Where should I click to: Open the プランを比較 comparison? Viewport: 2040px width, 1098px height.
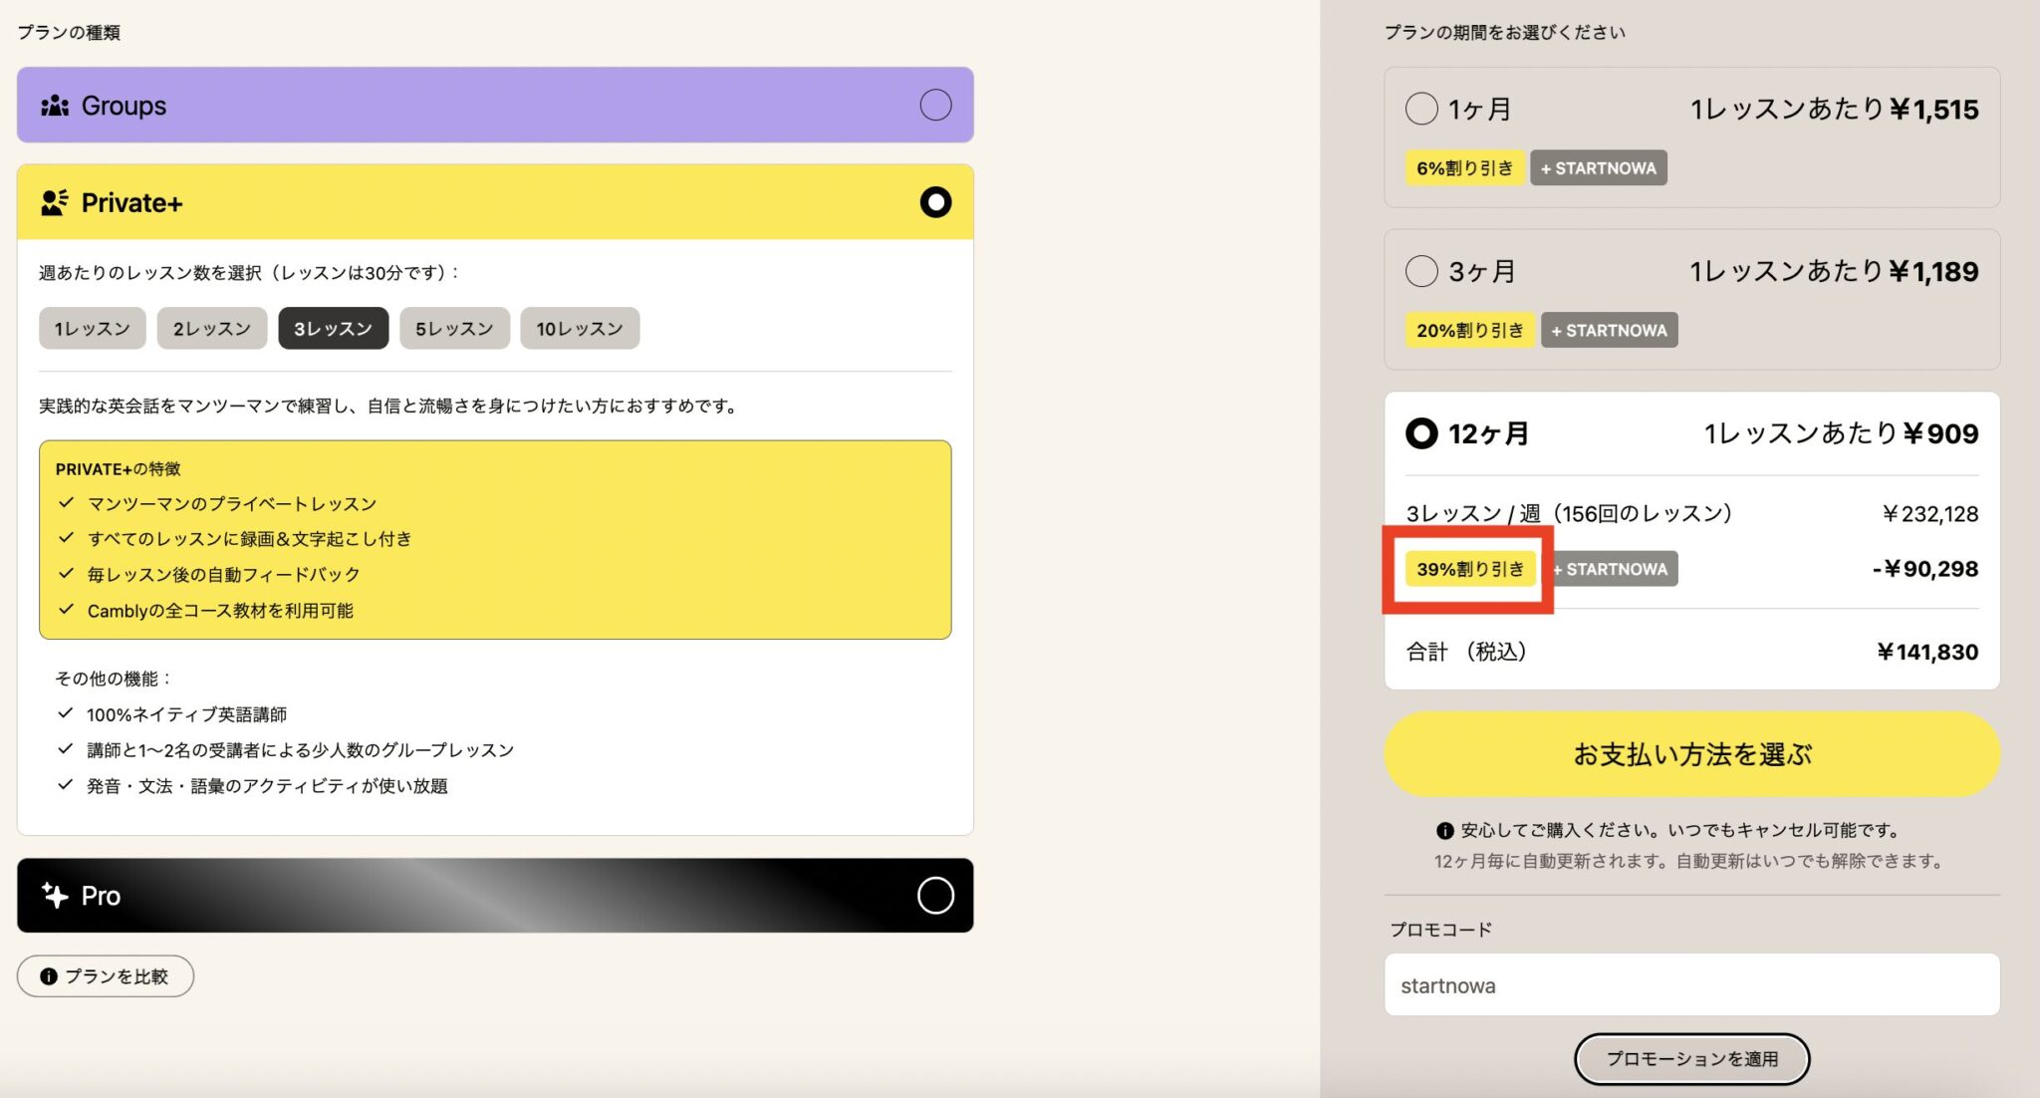(105, 975)
